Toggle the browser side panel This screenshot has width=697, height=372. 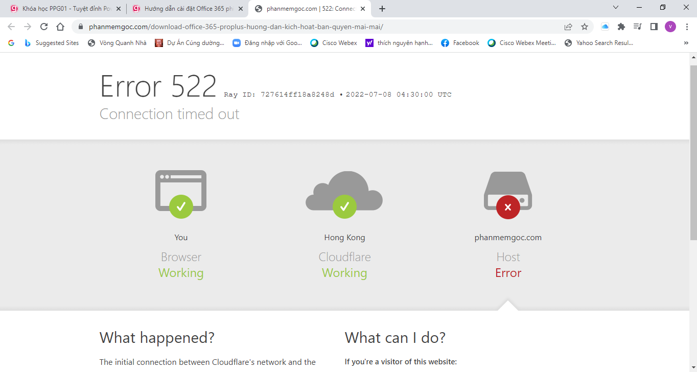tap(654, 27)
